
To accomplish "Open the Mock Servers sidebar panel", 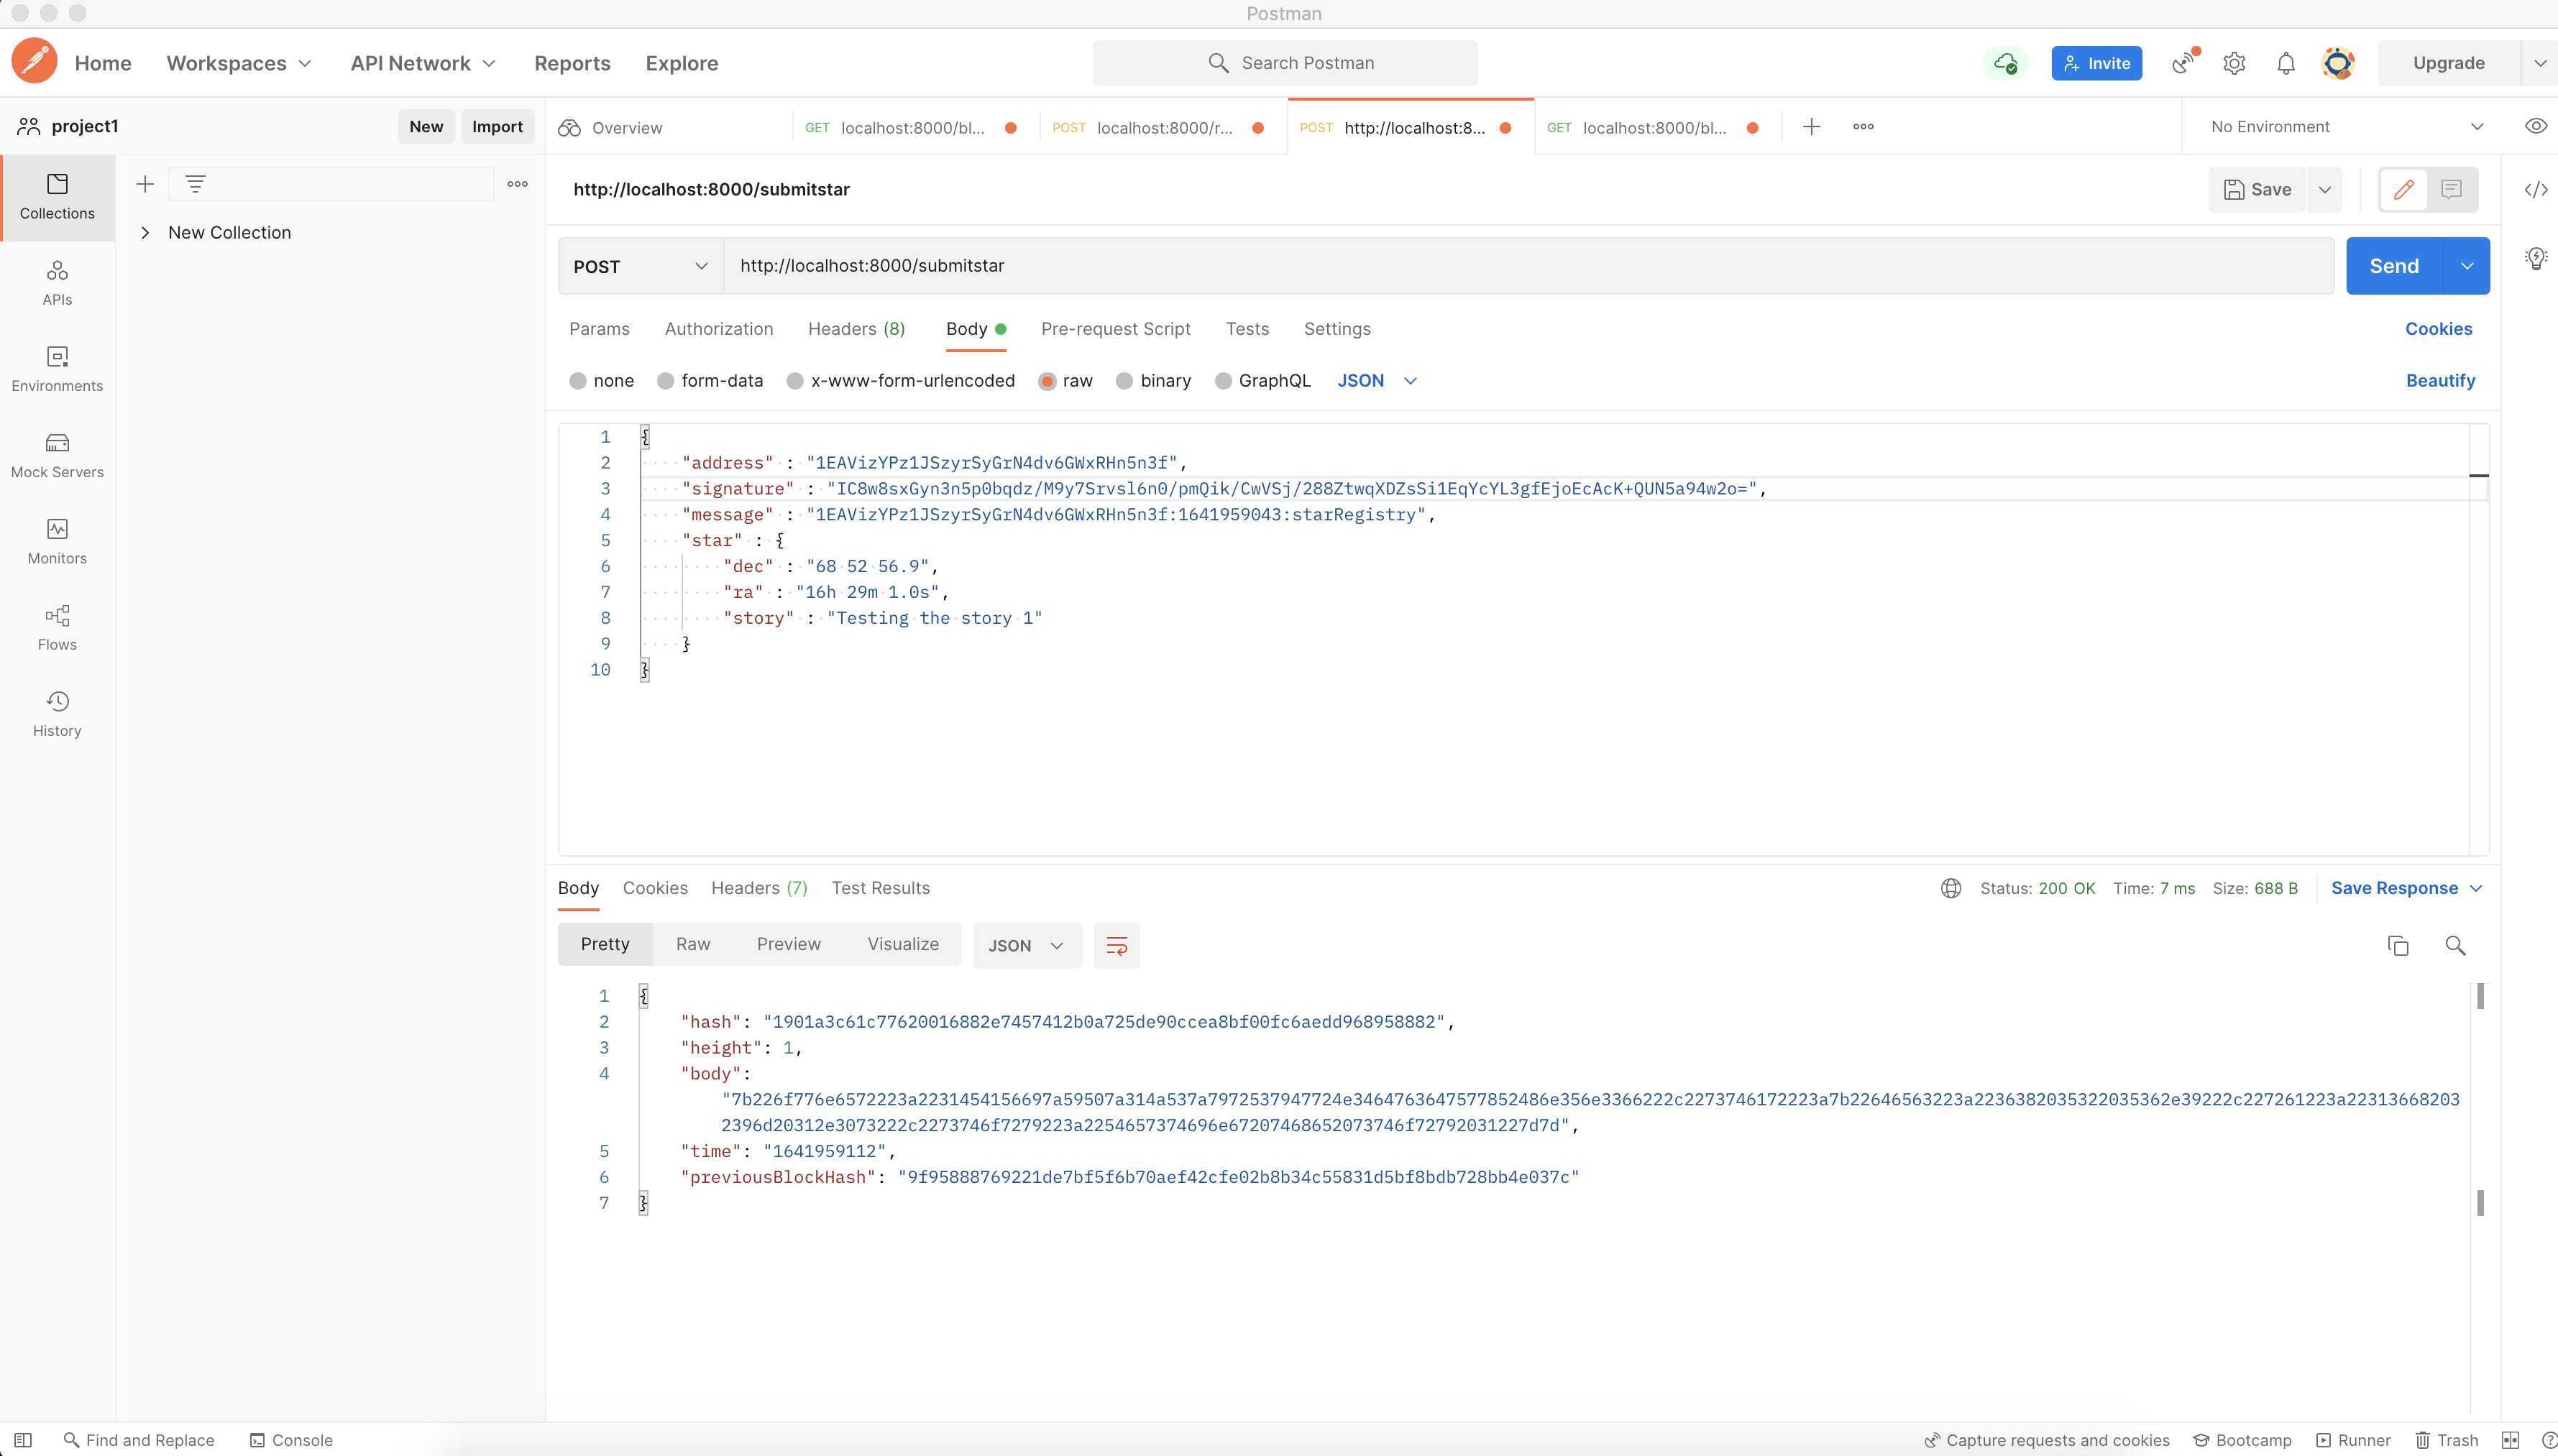I will click(x=57, y=455).
